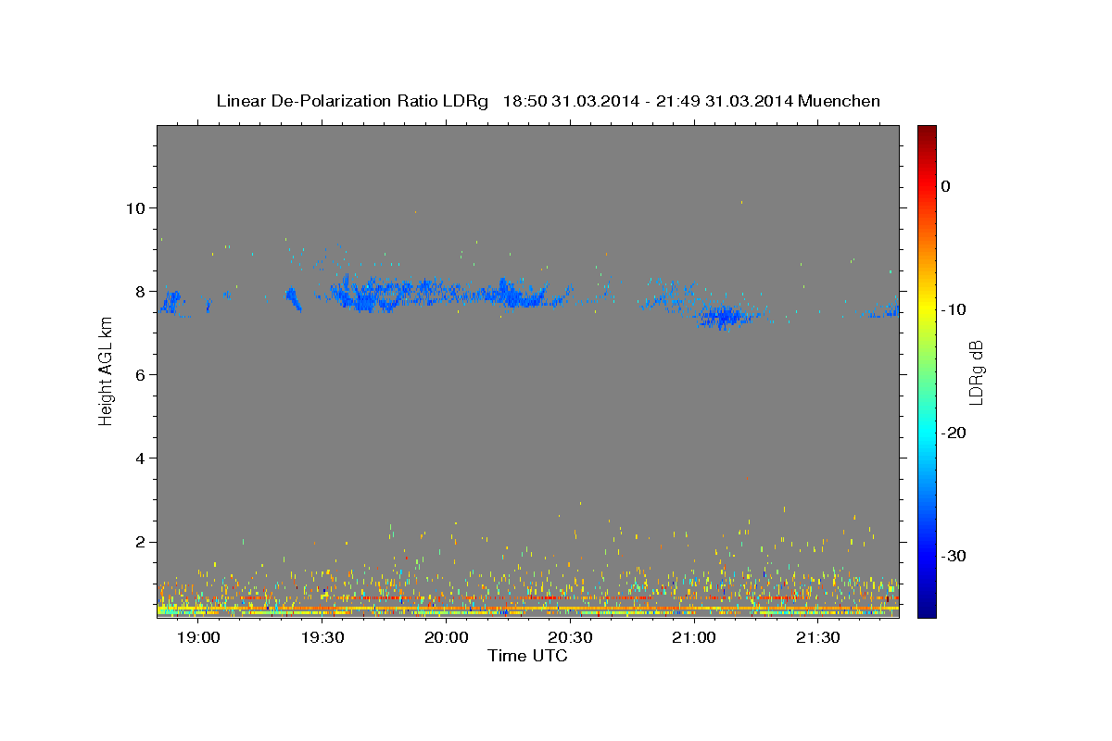Click the colorbar tick label -30
Screen dimensions: 1112x741
coord(954,556)
